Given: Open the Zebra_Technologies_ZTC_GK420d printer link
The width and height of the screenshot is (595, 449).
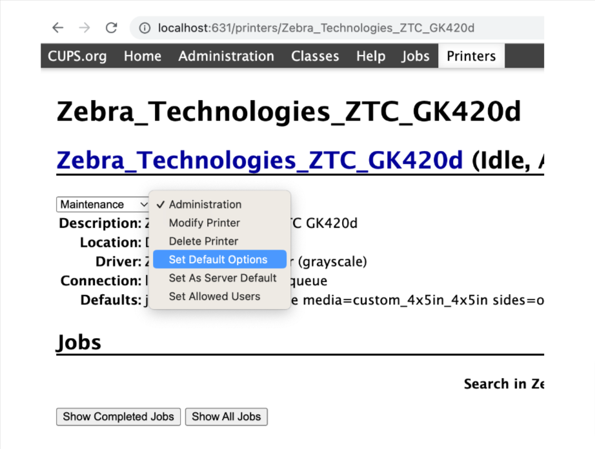Looking at the screenshot, I should tap(260, 160).
